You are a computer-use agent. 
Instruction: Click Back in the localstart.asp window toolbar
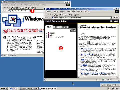coord(4,8)
